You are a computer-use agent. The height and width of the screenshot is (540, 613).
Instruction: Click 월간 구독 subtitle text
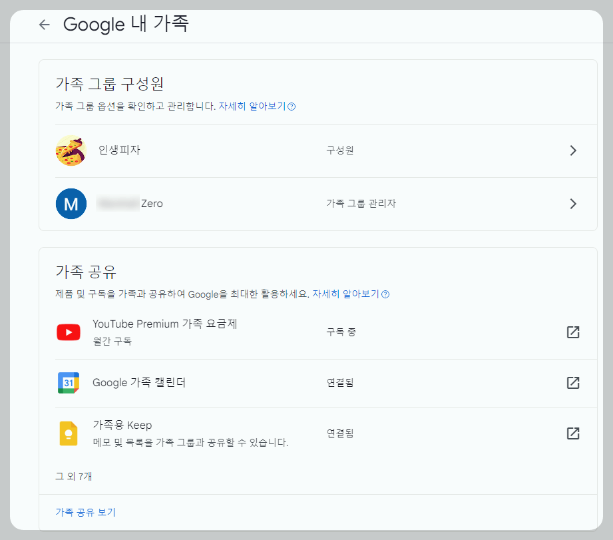point(112,341)
